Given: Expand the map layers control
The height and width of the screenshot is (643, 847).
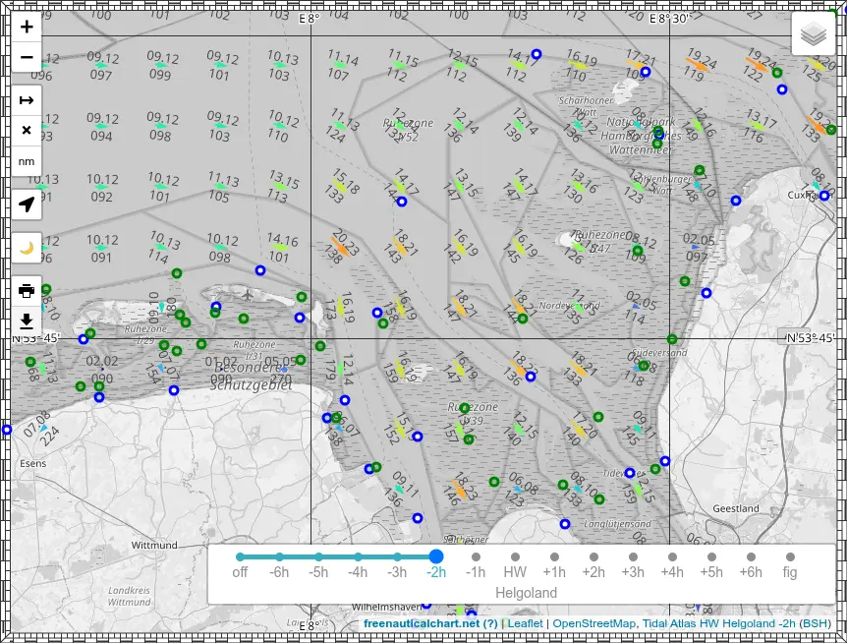Looking at the screenshot, I should coord(813,36).
